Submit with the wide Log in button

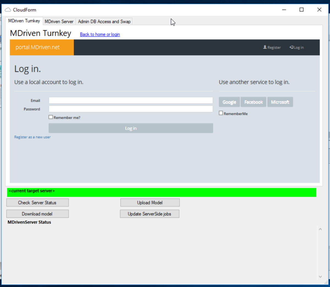click(x=131, y=128)
